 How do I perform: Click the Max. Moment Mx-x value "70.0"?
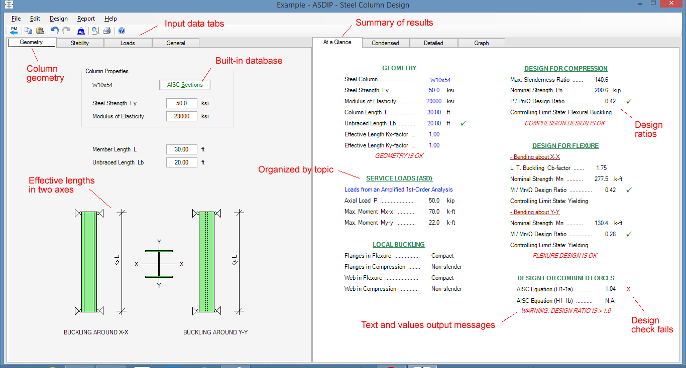[434, 212]
